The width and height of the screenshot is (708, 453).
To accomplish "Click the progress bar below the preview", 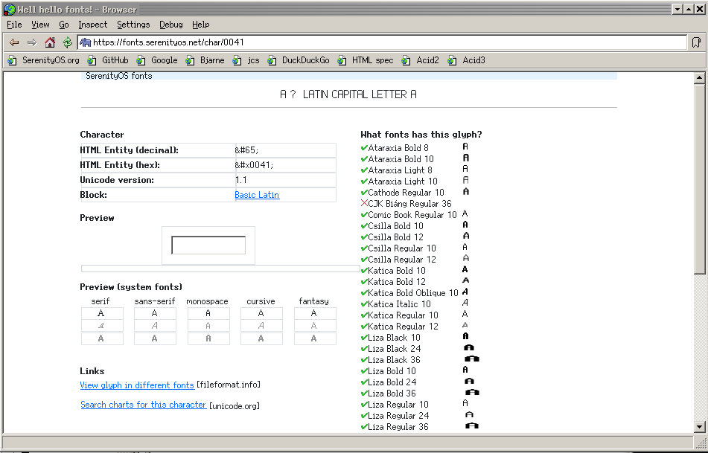I will [x=220, y=269].
